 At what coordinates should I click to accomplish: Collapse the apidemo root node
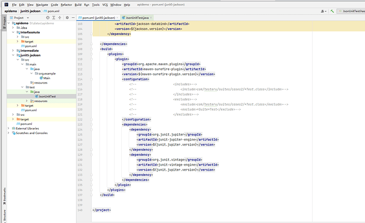[x=9, y=23]
